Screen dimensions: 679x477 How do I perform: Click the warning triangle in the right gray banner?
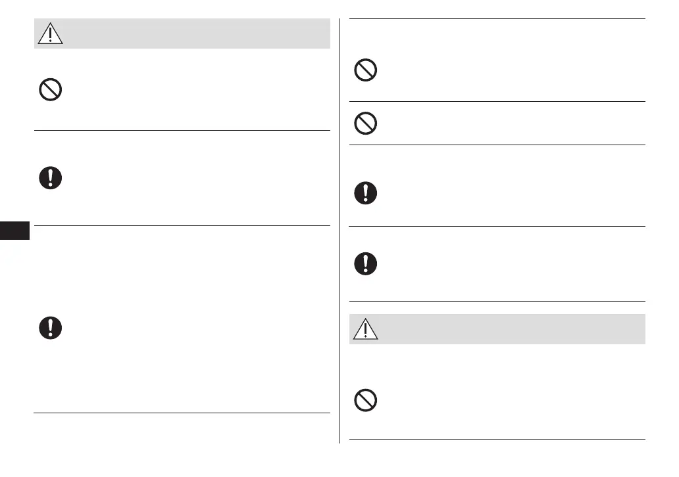[x=365, y=329]
